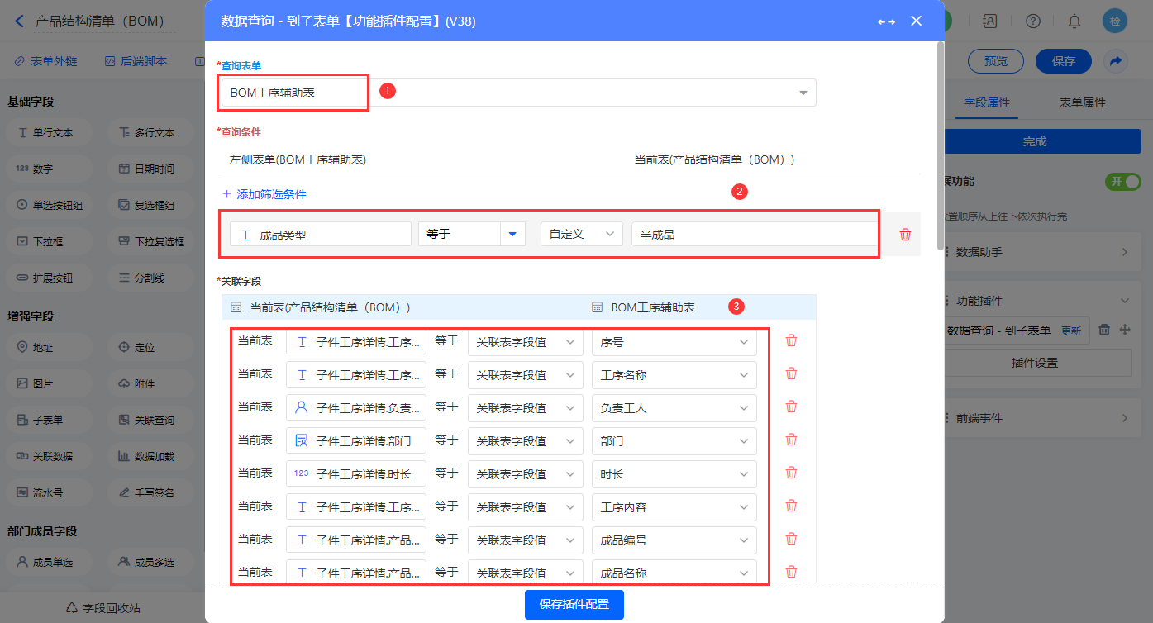Open the 查询表单 dropdown for BOM工序辅助表
This screenshot has width=1153, height=623.
[803, 93]
